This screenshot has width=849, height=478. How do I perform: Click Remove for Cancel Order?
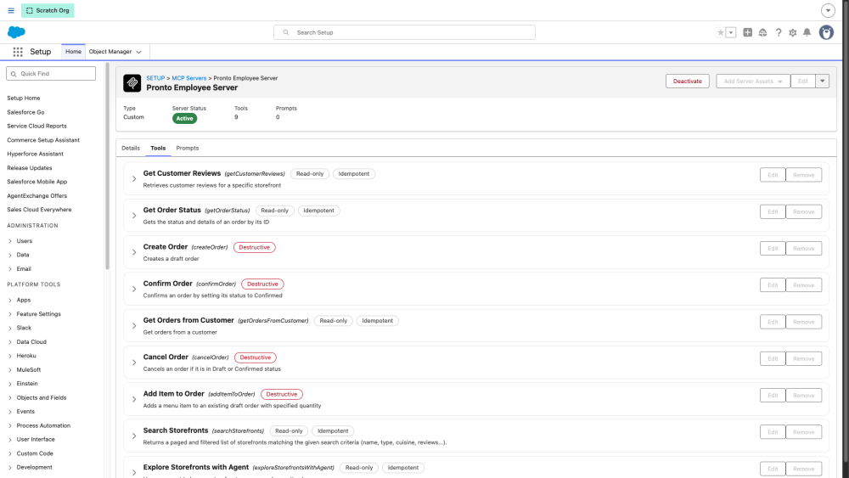pos(803,359)
